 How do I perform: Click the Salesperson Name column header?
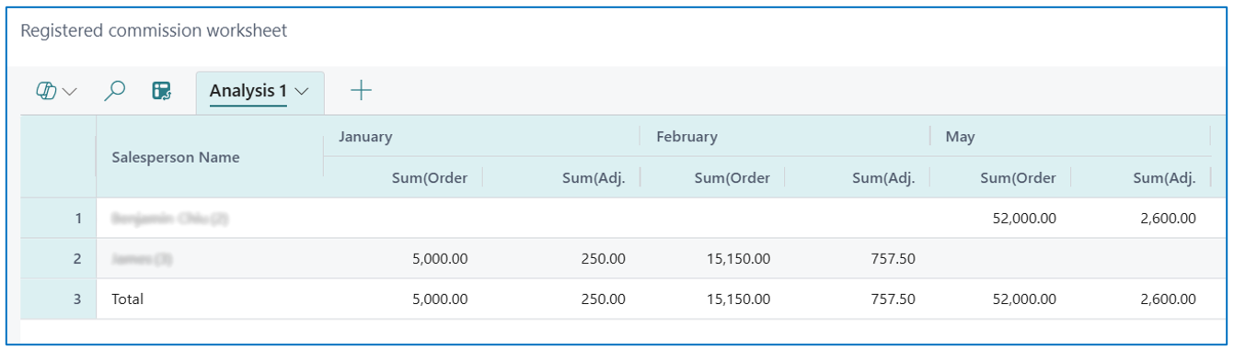pos(176,157)
